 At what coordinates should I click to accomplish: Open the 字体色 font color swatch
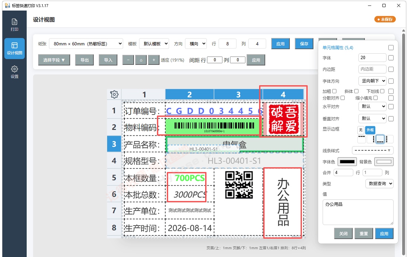[x=347, y=162]
